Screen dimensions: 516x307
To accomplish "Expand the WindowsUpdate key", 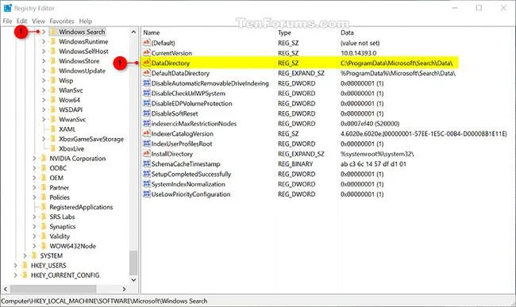I will coord(44,71).
